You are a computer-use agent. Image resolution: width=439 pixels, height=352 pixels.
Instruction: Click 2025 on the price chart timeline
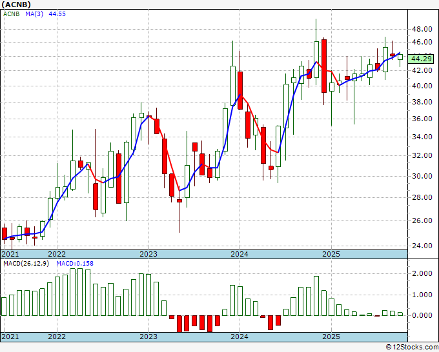point(331,254)
